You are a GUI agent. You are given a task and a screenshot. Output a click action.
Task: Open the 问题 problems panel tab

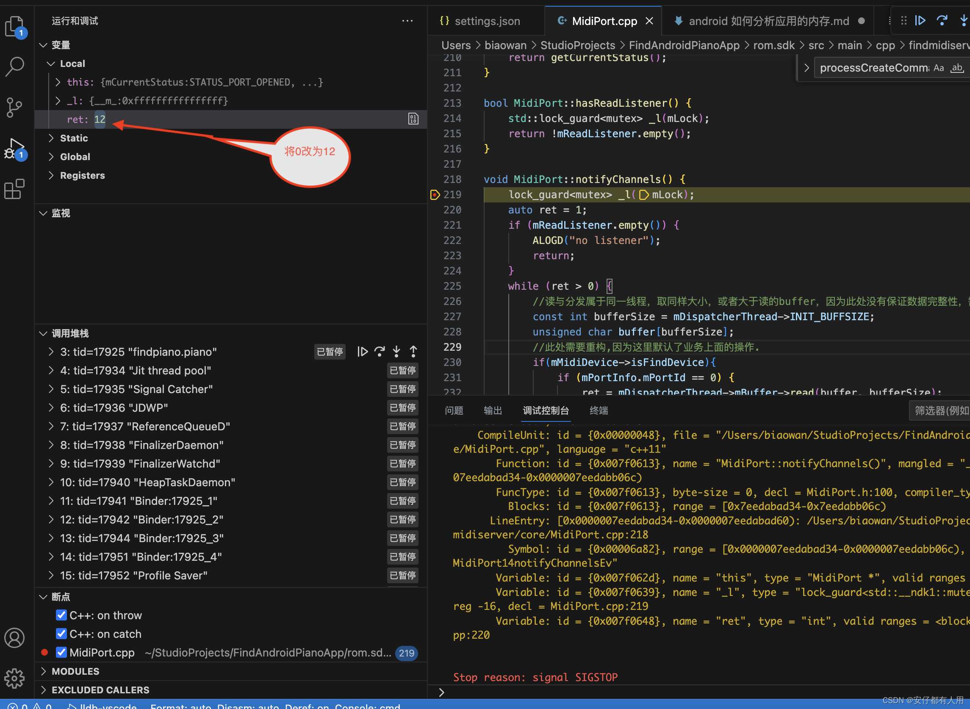[x=454, y=410]
